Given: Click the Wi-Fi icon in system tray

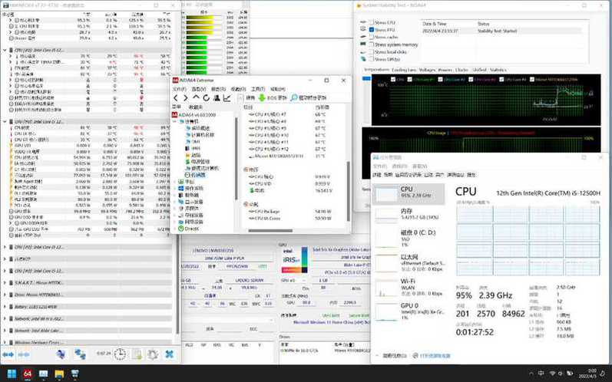Looking at the screenshot, I should click(553, 373).
